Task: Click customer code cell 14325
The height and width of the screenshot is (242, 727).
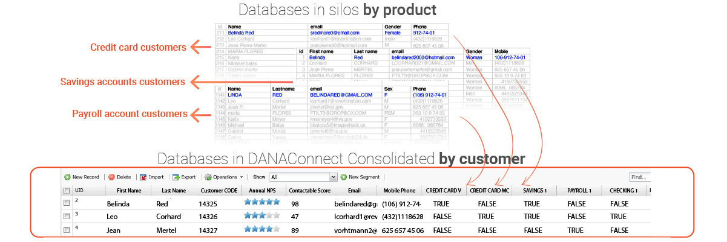Action: 208,204
